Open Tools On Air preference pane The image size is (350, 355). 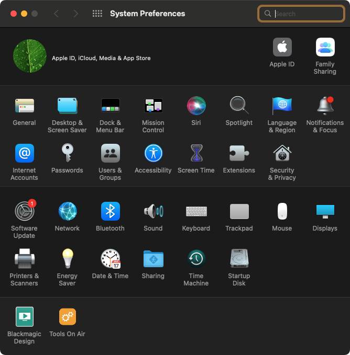[x=68, y=316]
